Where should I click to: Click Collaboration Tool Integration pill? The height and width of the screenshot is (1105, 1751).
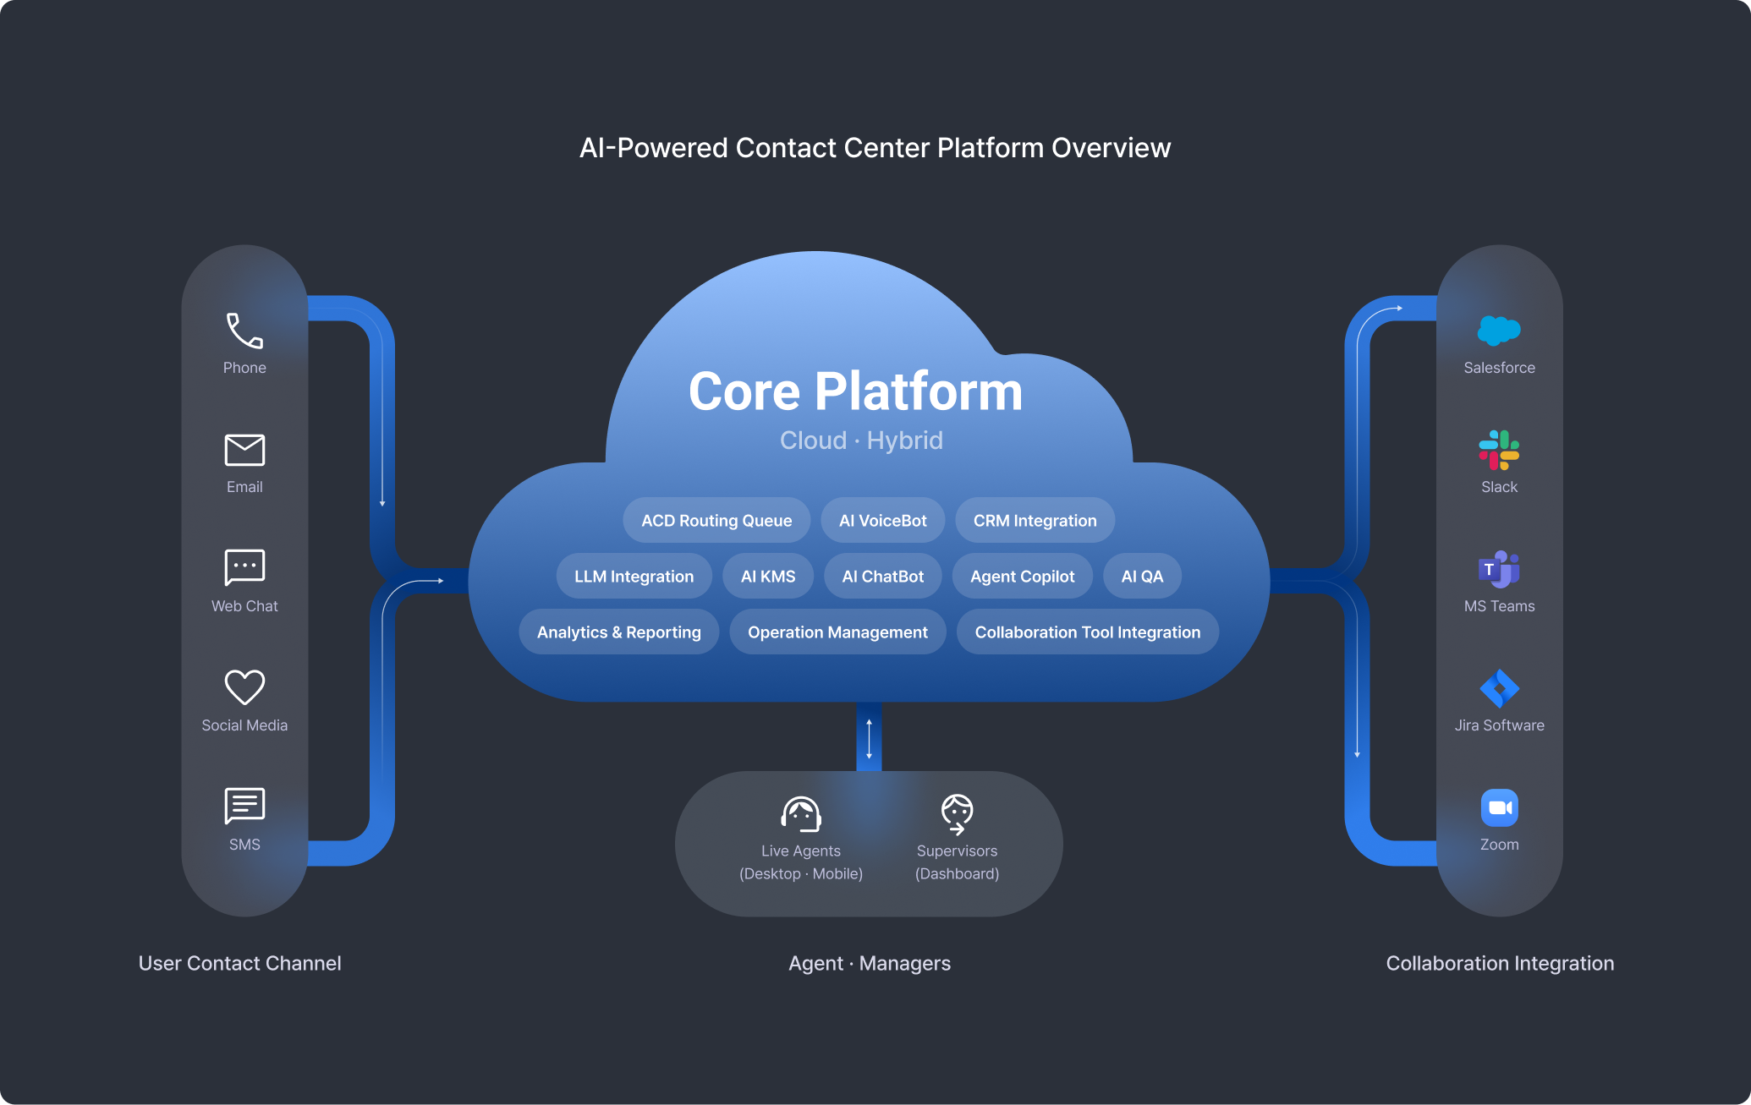click(1087, 632)
